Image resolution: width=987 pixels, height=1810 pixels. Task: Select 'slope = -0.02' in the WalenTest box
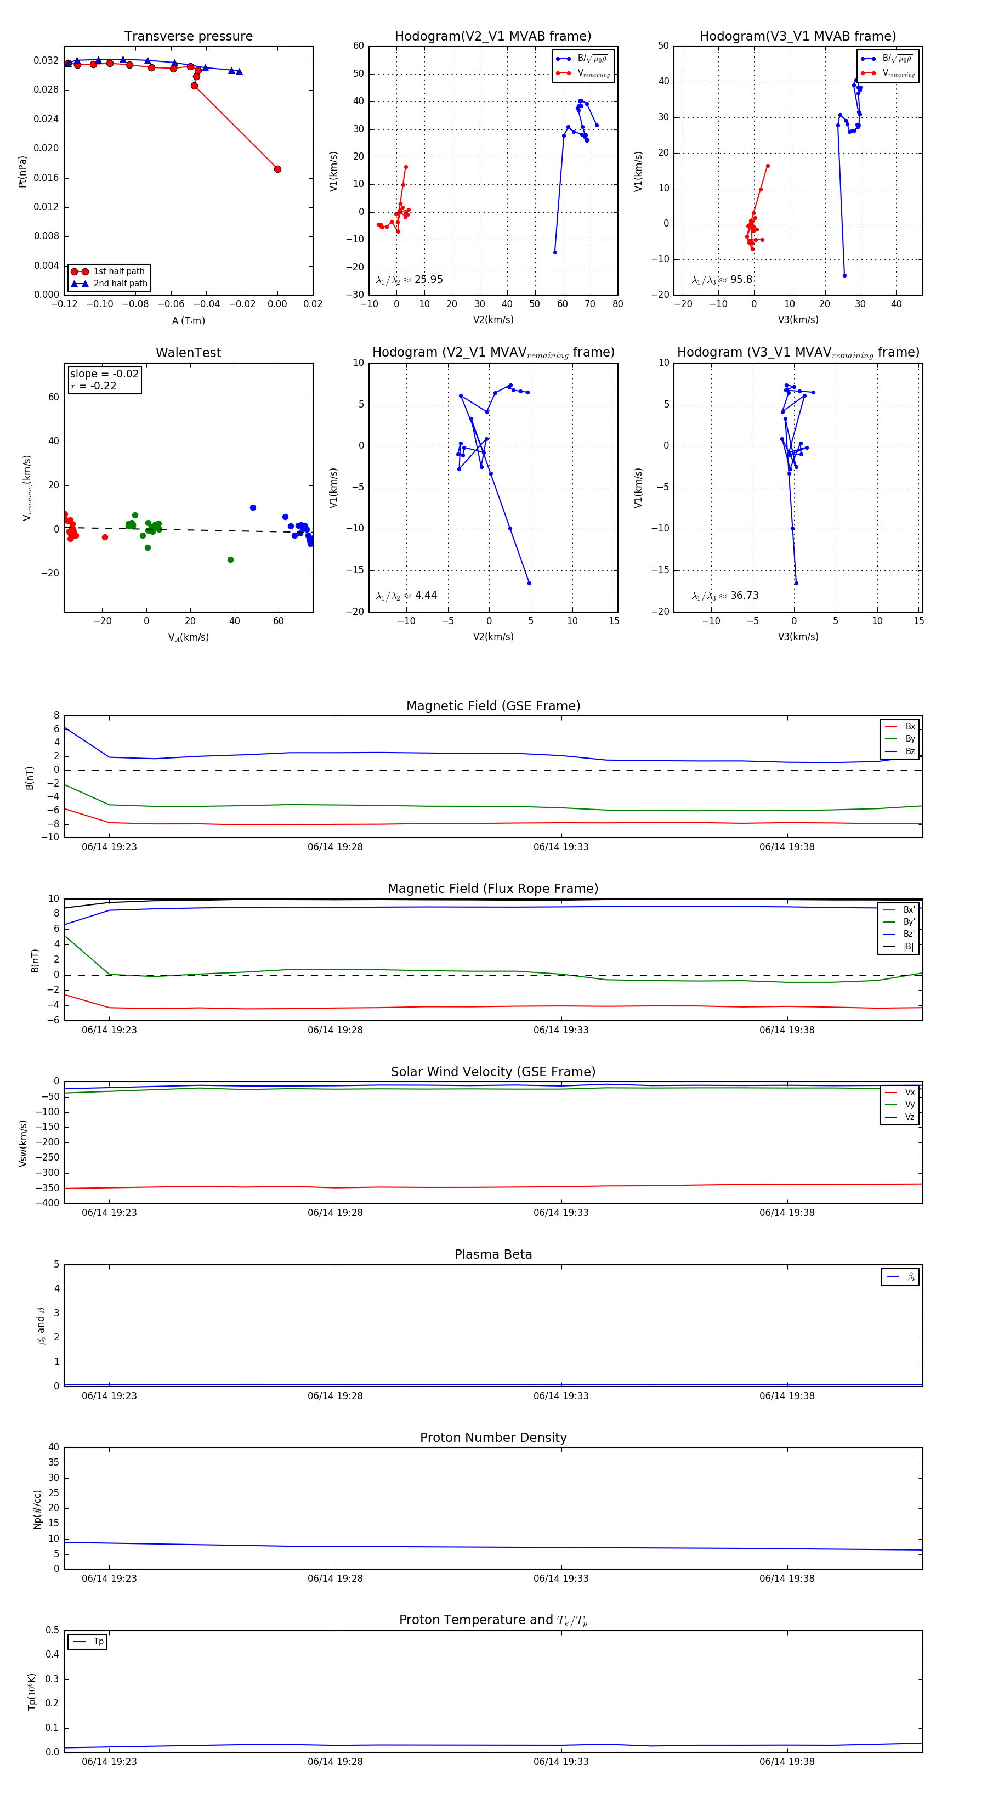pyautogui.click(x=104, y=374)
